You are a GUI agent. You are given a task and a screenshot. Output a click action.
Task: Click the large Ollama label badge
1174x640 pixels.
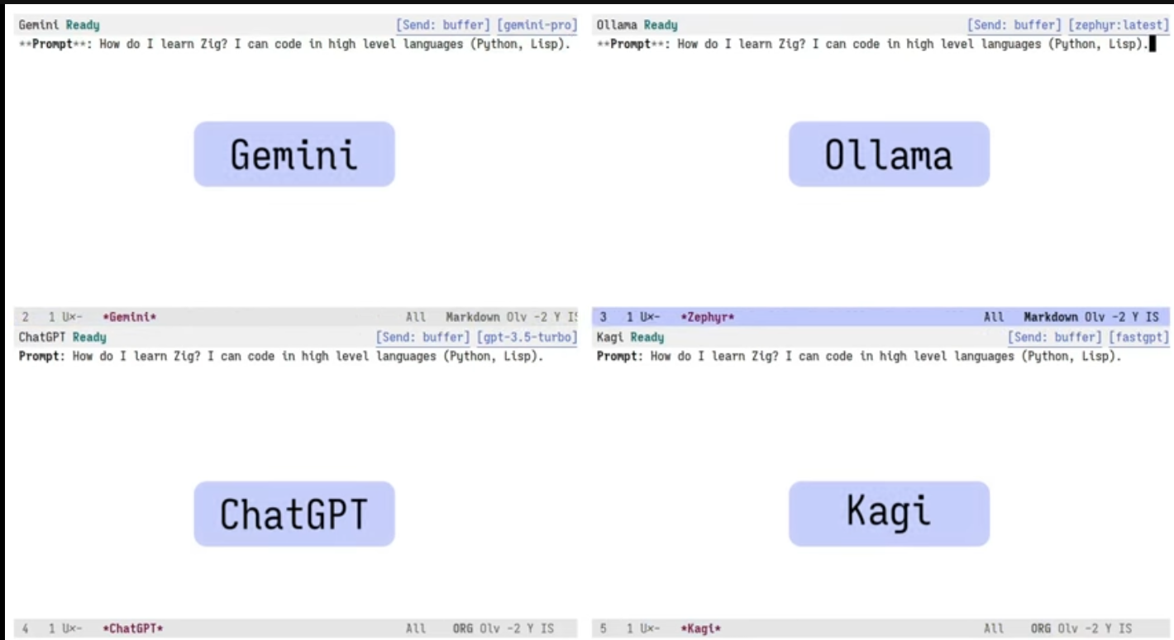pyautogui.click(x=889, y=154)
